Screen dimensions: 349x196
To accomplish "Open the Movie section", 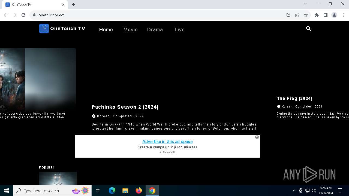I will [131, 30].
